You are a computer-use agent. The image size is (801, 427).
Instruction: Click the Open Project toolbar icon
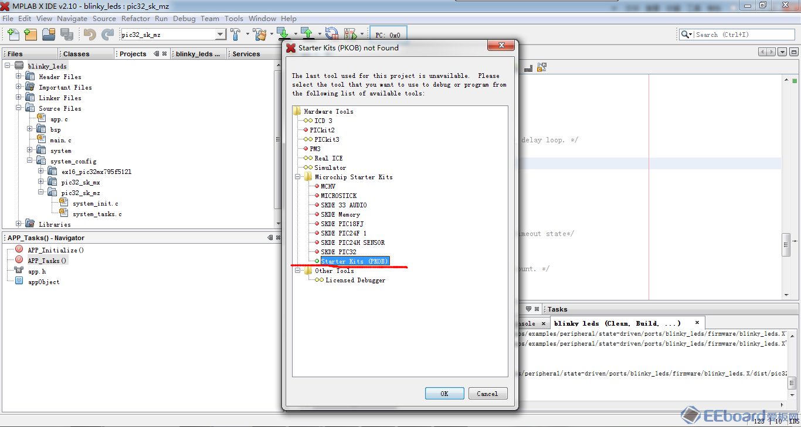(x=48, y=35)
